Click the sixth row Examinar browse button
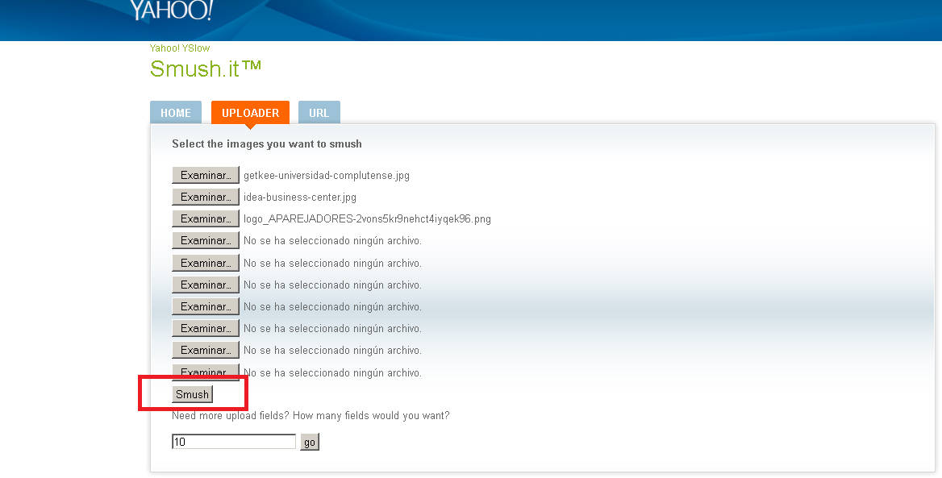The height and width of the screenshot is (478, 942). coord(206,285)
